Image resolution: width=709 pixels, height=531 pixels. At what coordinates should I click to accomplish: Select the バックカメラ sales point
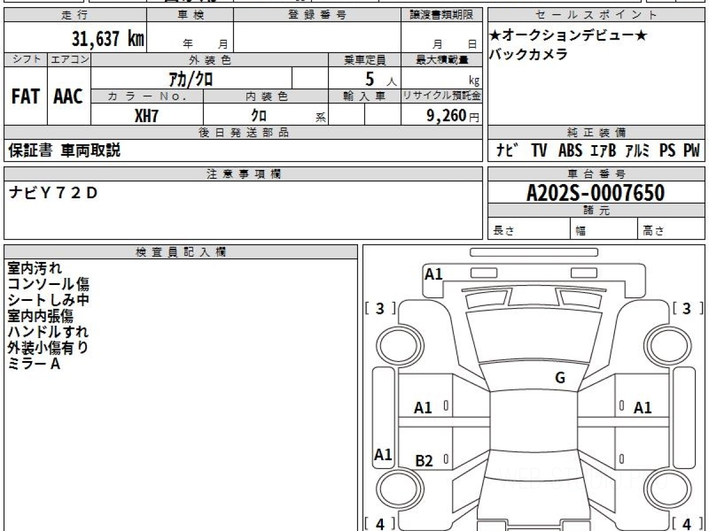click(528, 54)
